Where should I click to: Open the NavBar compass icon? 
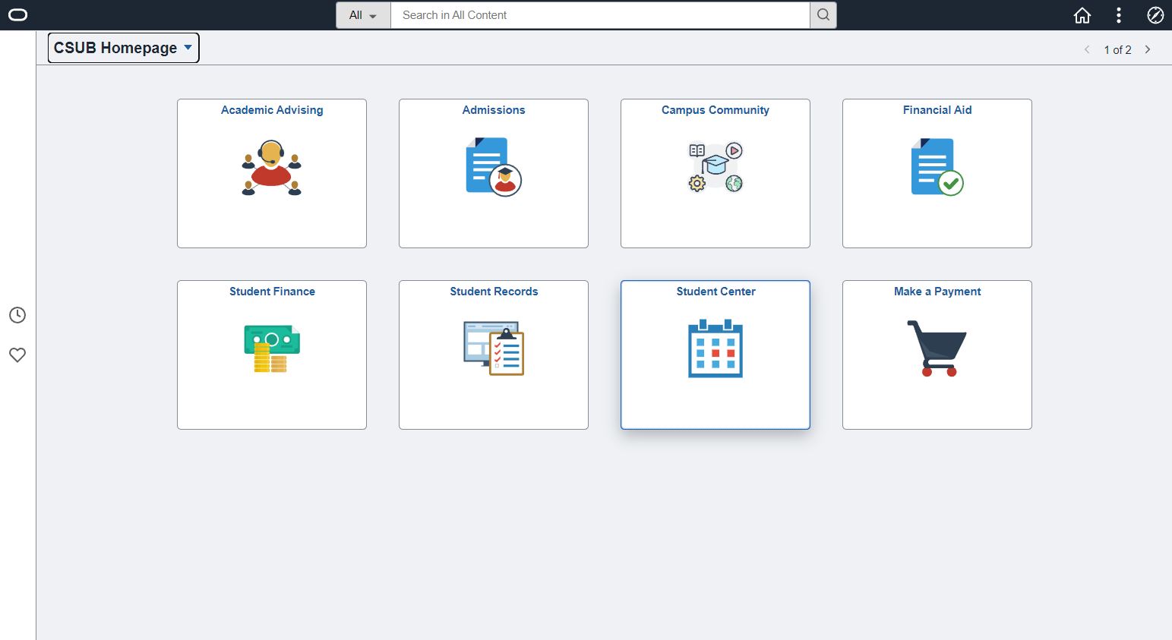1155,15
